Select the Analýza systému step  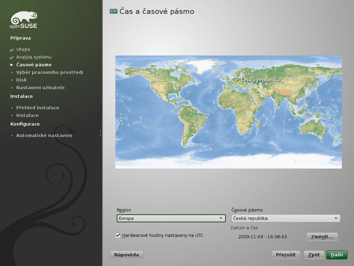point(34,57)
